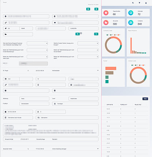
Task: Collapse the M. Pingel contact section
Action: pos(98,70)
